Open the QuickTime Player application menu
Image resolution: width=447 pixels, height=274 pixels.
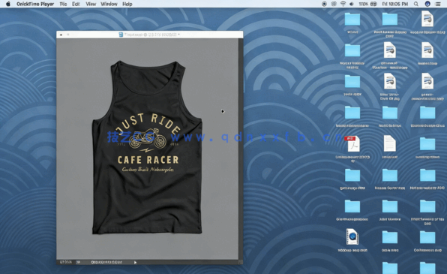35,4
